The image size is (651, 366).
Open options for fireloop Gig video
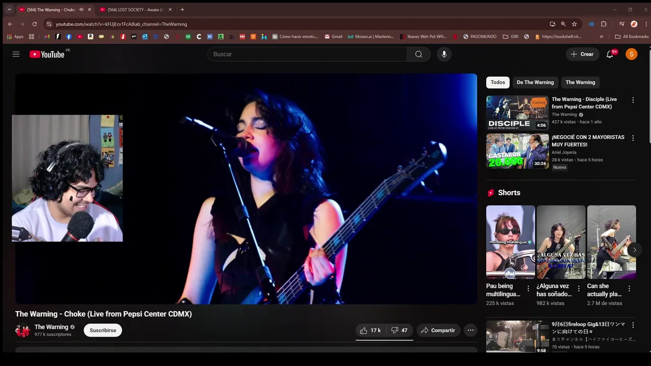[x=633, y=325]
